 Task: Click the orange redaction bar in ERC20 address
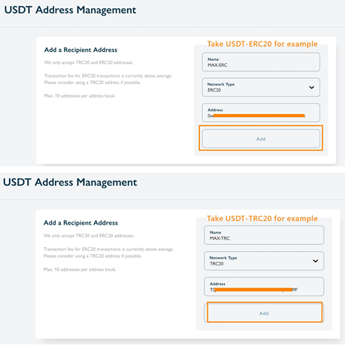tap(259, 116)
